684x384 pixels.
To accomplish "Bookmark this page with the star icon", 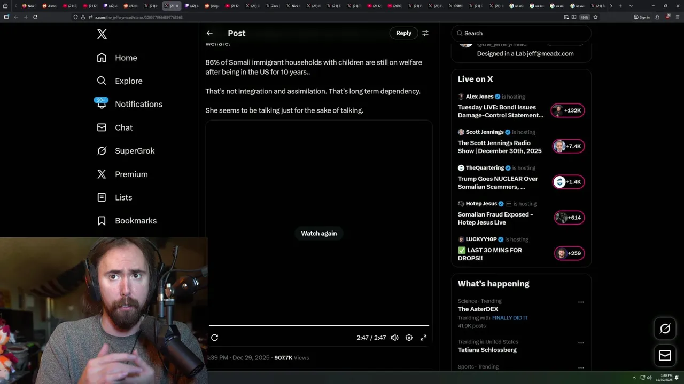I will point(595,17).
